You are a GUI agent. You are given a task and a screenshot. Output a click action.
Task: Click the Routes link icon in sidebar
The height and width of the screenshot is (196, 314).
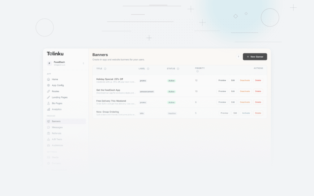tap(49, 91)
